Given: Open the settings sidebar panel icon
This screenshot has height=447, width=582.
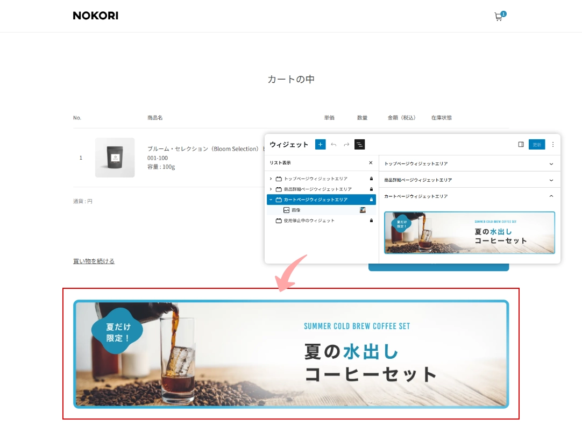Looking at the screenshot, I should tap(521, 144).
